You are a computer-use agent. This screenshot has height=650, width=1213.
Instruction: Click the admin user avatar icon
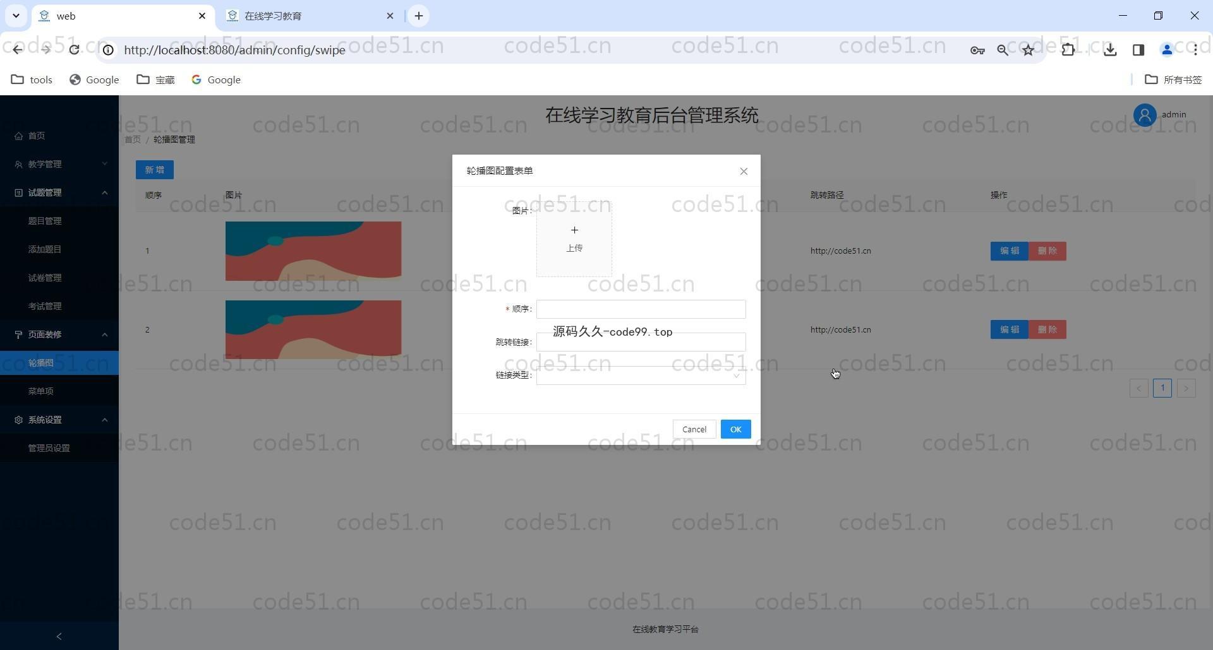(x=1144, y=115)
